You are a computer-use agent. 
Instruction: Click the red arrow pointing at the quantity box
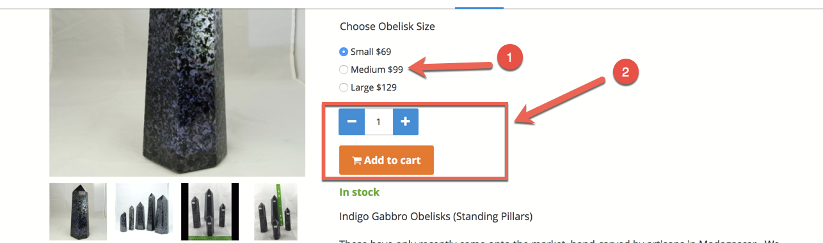tap(563, 99)
